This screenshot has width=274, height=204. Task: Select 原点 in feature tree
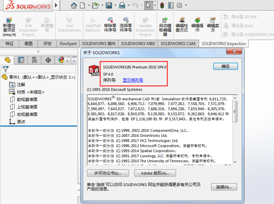(17, 122)
